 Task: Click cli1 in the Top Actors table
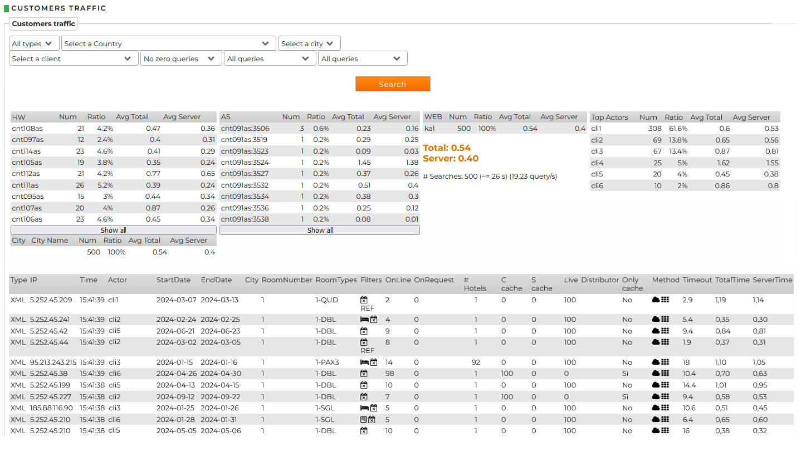[x=597, y=128]
